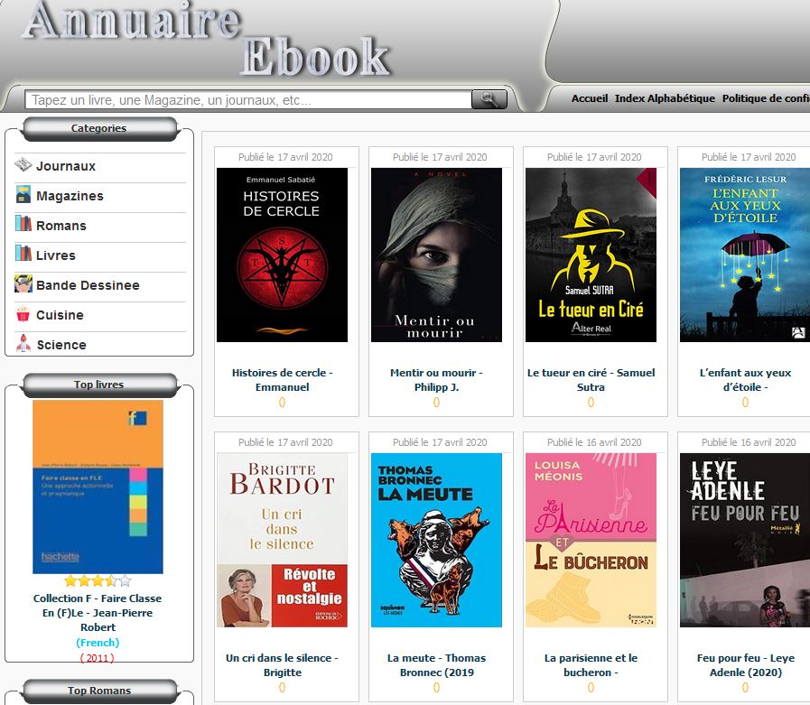The height and width of the screenshot is (705, 810).
Task: Click title link Feu pour feu - Leye Adenle
Action: coord(745,664)
